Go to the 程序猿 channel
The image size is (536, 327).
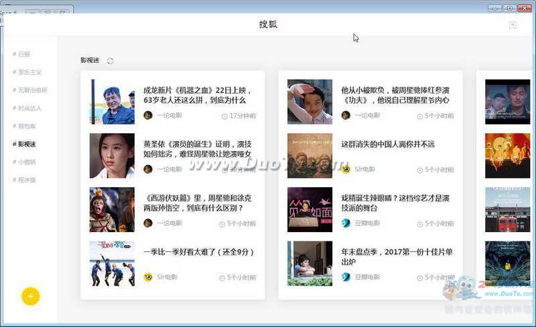pos(27,179)
